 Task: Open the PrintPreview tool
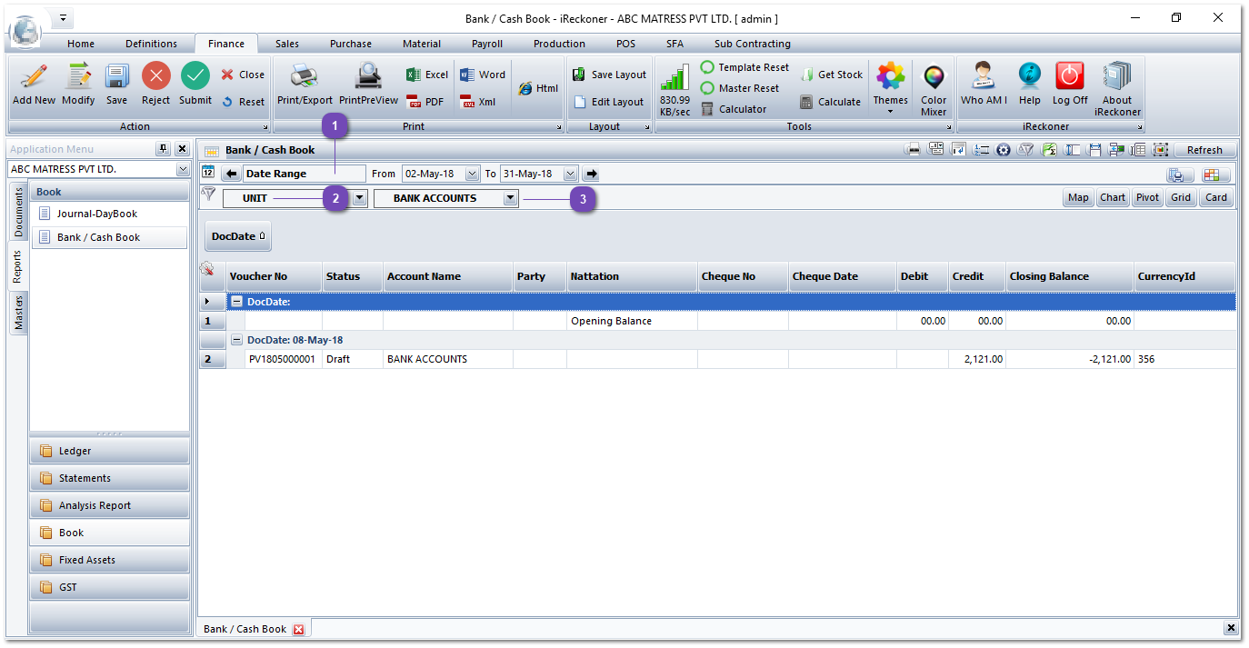[368, 77]
